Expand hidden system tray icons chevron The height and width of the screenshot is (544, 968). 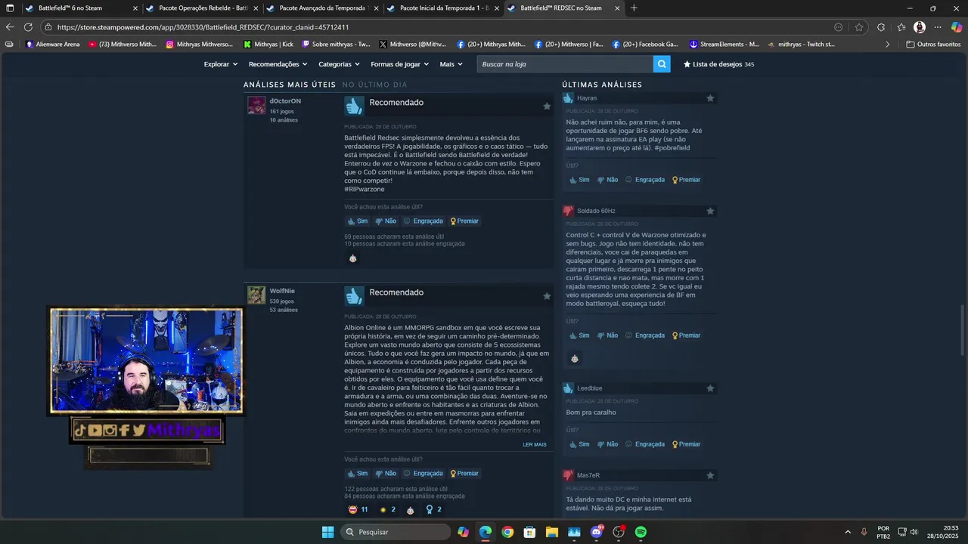tap(847, 532)
